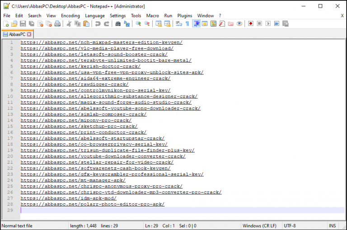
Task: Click the Open file toolbar icon
Action: (x=14, y=23)
